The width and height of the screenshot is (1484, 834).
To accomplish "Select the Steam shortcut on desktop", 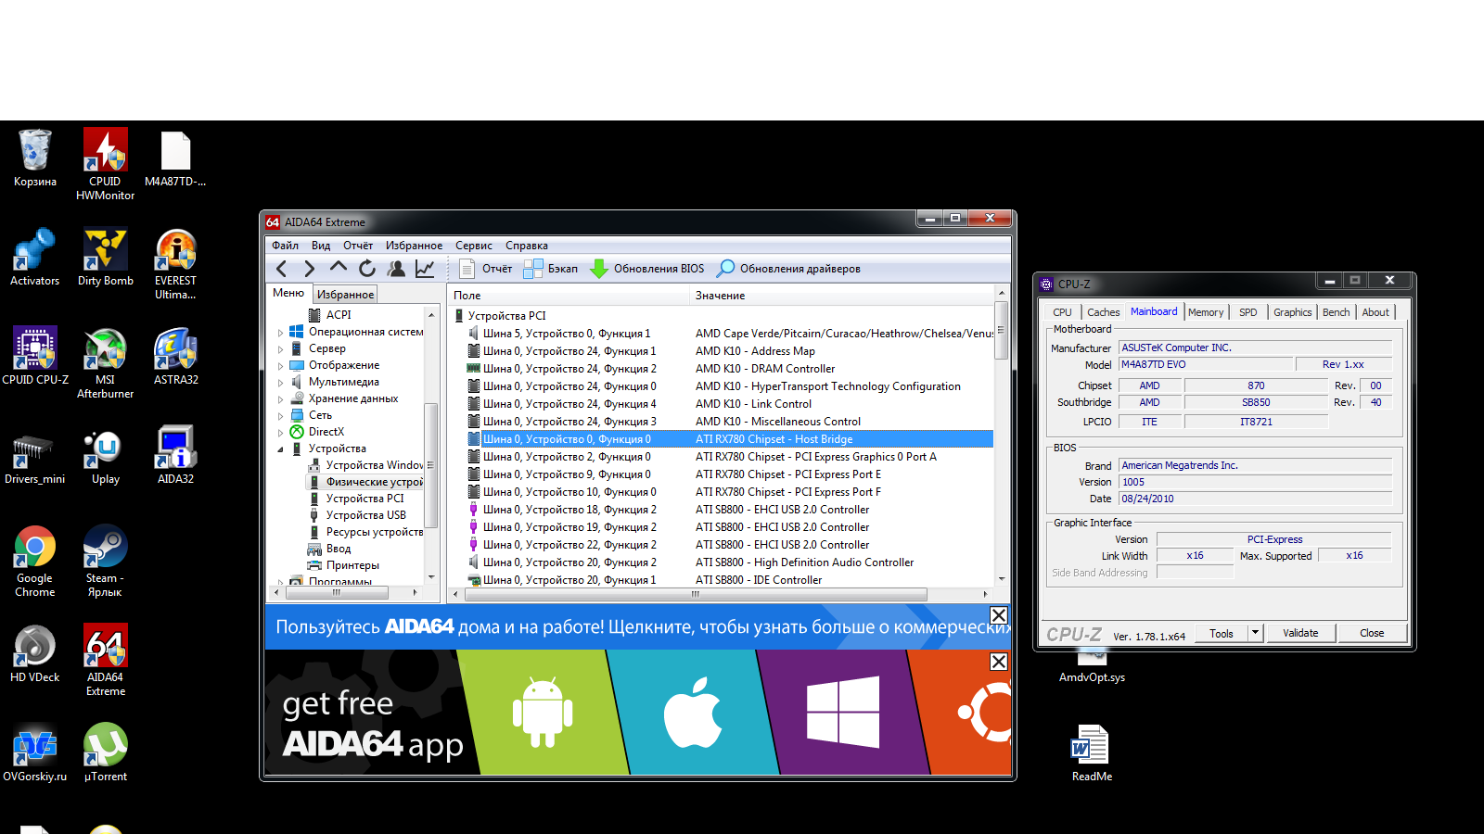I will coord(106,562).
